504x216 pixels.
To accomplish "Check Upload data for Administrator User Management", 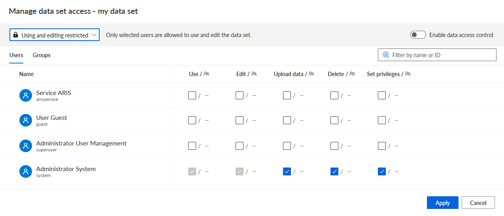I will click(287, 146).
